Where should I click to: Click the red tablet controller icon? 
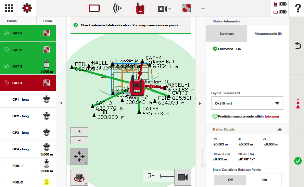pyautogui.click(x=94, y=8)
